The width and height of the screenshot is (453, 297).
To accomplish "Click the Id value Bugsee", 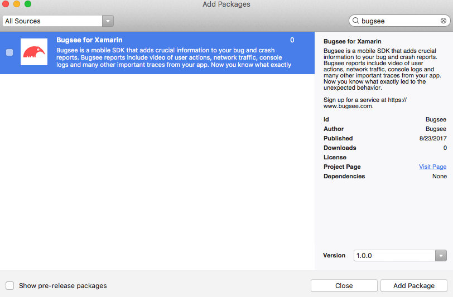I will (x=436, y=119).
